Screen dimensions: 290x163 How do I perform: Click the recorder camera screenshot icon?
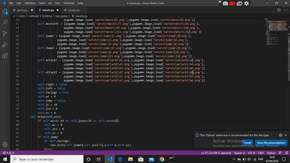coord(225,3)
